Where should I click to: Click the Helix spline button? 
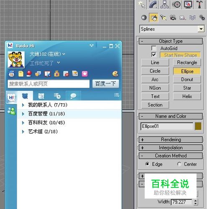(x=187, y=97)
